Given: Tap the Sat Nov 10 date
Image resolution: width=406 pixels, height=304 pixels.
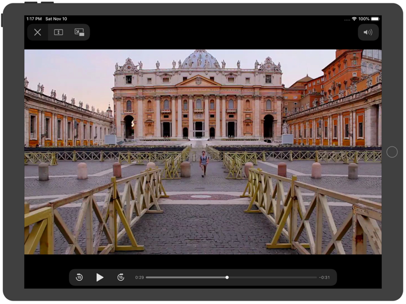Looking at the screenshot, I should click(x=56, y=19).
